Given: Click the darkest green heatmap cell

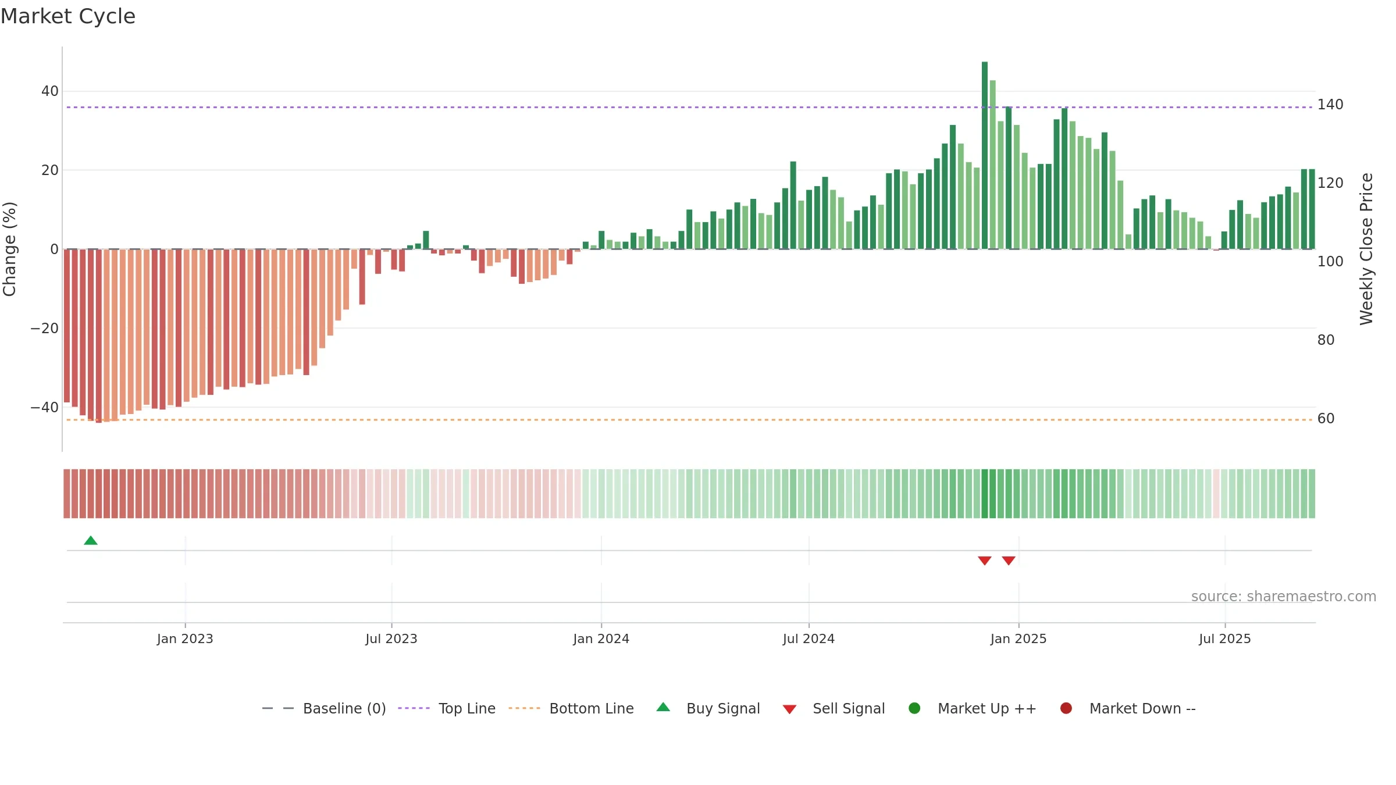Looking at the screenshot, I should [x=985, y=494].
